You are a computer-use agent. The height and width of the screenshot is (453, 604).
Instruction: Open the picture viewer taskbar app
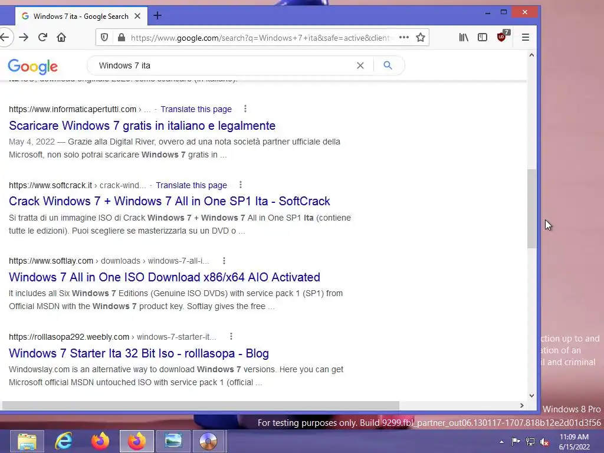click(x=173, y=441)
